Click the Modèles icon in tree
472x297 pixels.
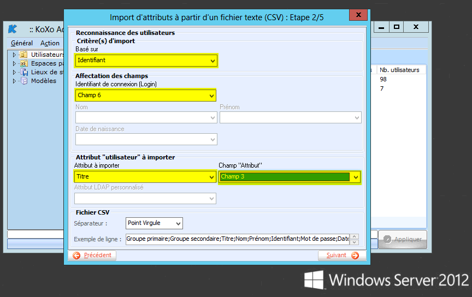[24, 81]
